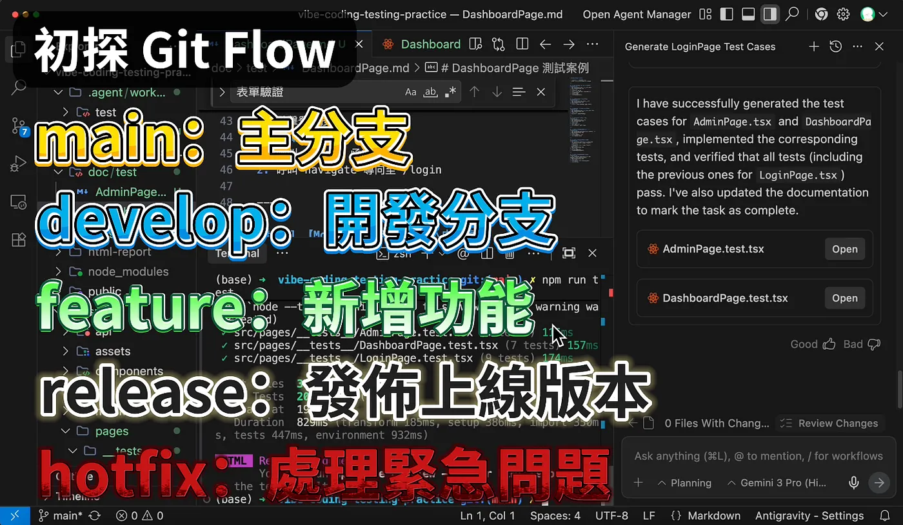The height and width of the screenshot is (525, 903).
Task: Open the Gemini 3 Pro model dropdown
Action: pos(777,482)
